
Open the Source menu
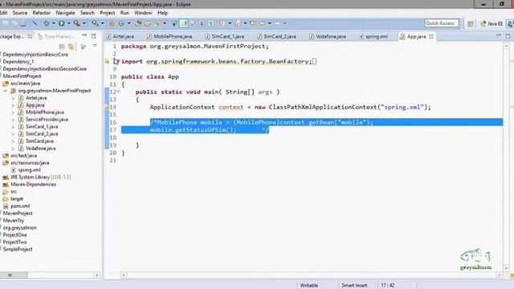pos(19,13)
